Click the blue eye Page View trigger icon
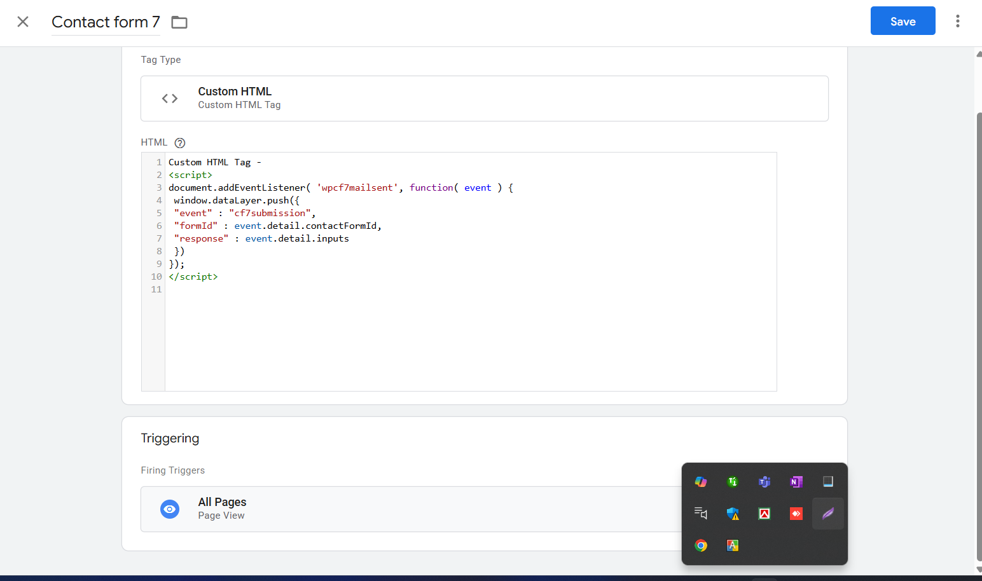 point(170,509)
